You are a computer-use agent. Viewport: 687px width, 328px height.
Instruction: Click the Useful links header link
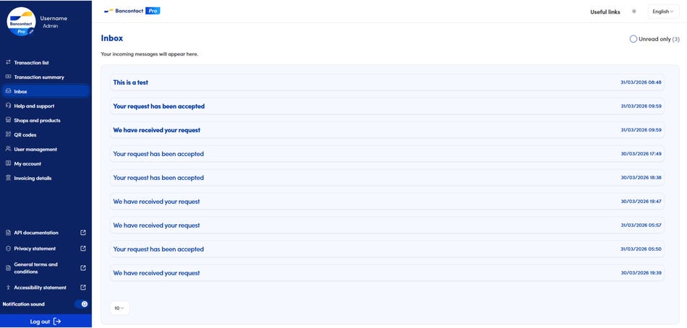click(605, 12)
